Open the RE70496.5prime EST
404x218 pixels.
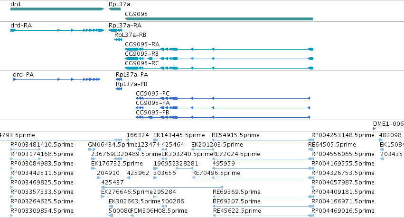point(216,173)
